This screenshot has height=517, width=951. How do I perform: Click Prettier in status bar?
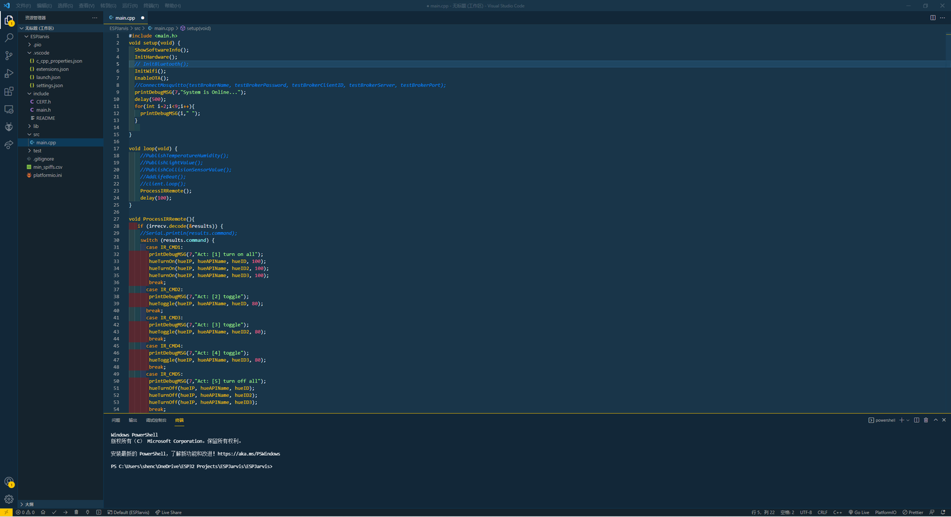coord(913,512)
